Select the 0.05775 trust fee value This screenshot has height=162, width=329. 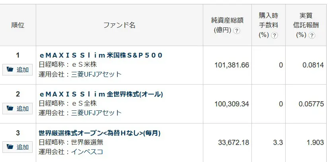pos(311,104)
